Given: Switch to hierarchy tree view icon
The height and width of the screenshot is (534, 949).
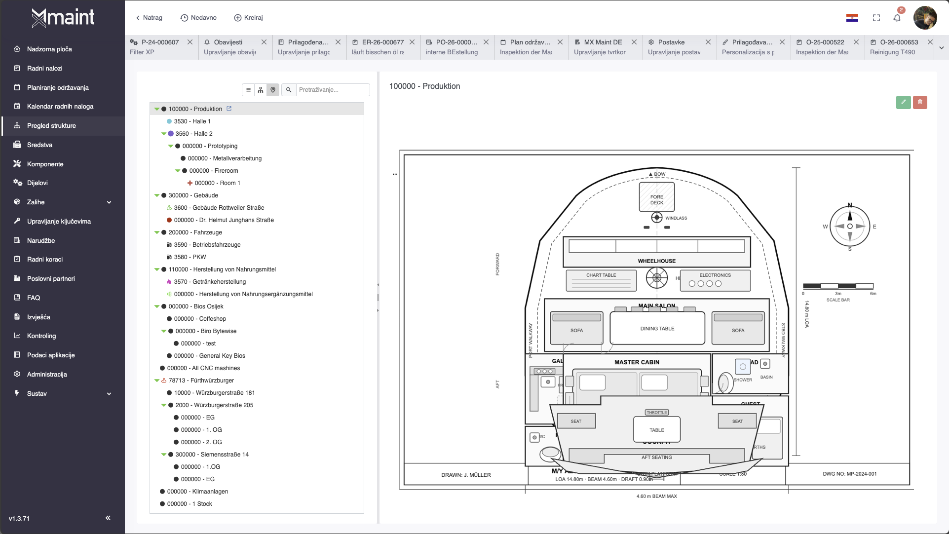Looking at the screenshot, I should (x=261, y=90).
